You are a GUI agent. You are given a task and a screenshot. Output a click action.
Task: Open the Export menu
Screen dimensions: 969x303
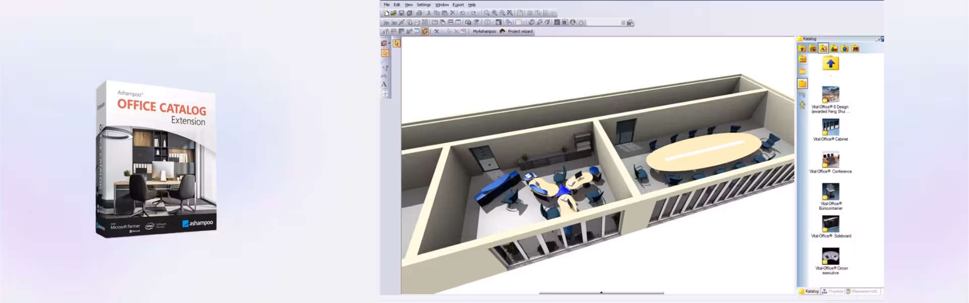pos(458,5)
